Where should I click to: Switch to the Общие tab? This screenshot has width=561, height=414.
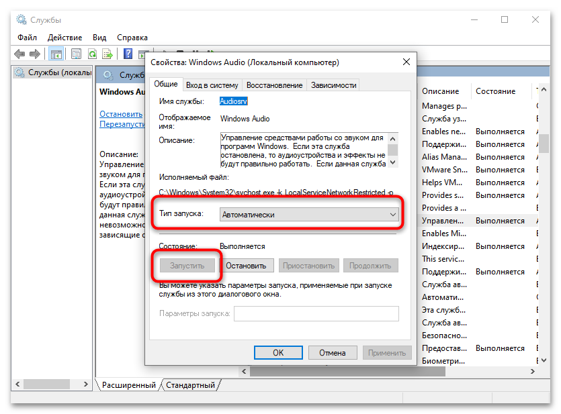click(166, 84)
